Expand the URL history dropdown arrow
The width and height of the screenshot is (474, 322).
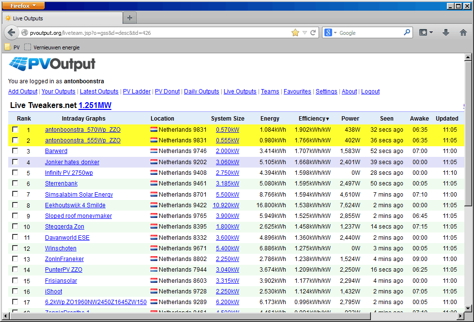305,33
